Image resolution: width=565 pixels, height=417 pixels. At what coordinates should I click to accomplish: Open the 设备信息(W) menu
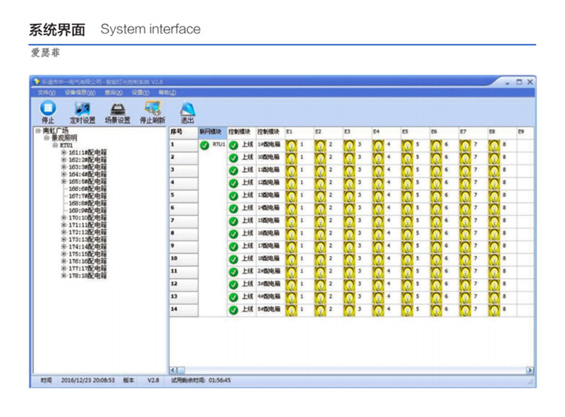[80, 93]
